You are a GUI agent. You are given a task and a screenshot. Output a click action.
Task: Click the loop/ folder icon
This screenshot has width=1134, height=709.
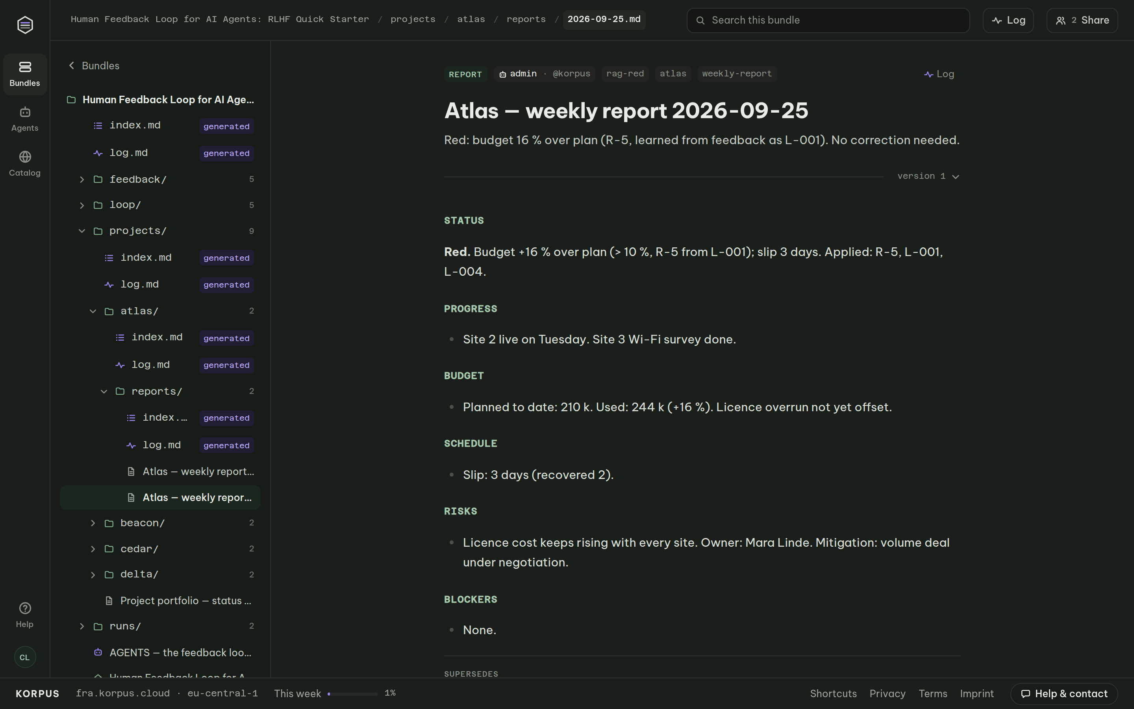98,205
